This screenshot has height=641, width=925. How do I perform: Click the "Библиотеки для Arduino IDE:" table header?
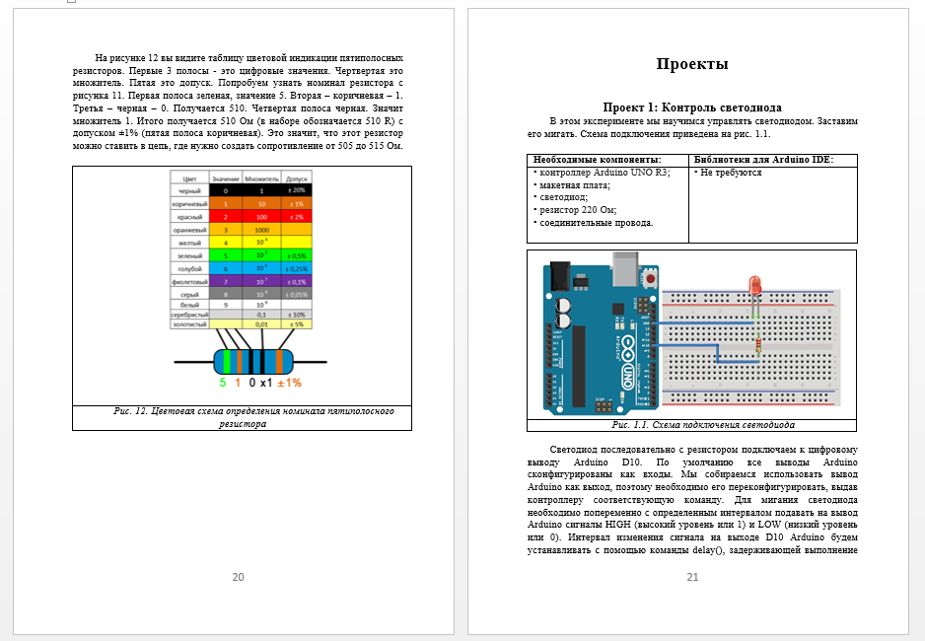pos(762,160)
